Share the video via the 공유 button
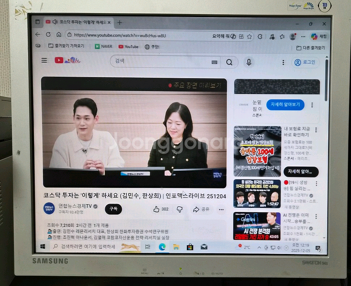The height and width of the screenshot is (286, 351). point(201,209)
